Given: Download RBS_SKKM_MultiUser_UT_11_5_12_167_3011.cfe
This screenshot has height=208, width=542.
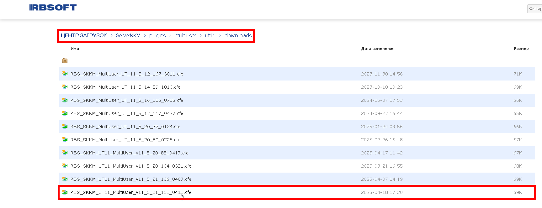Looking at the screenshot, I should click(x=127, y=74).
